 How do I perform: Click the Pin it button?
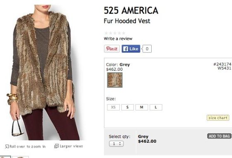click(x=112, y=49)
